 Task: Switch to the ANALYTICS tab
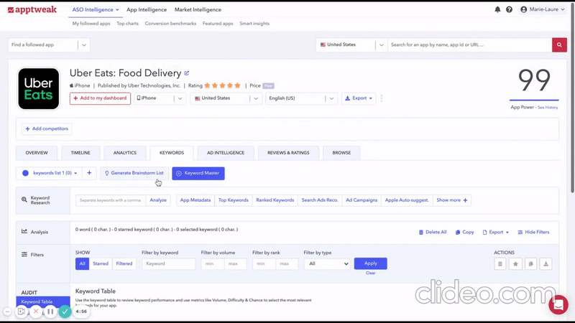point(124,153)
